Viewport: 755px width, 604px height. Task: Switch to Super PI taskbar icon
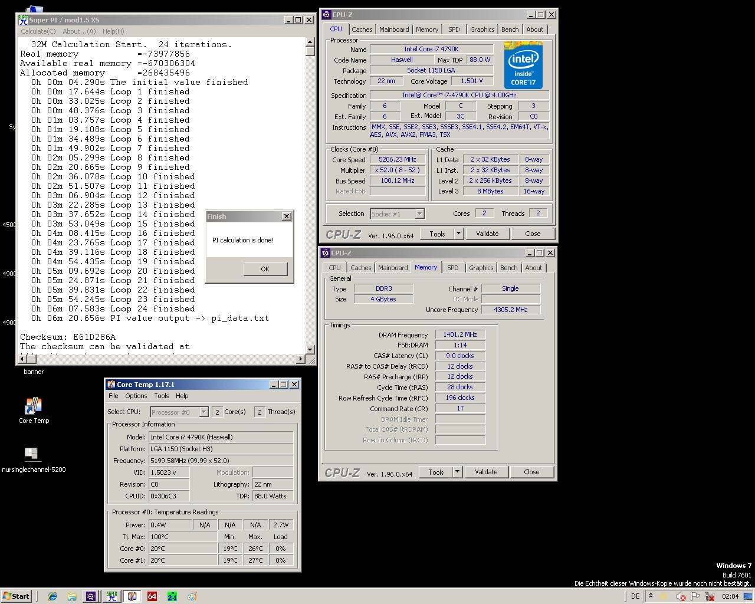pos(111,596)
